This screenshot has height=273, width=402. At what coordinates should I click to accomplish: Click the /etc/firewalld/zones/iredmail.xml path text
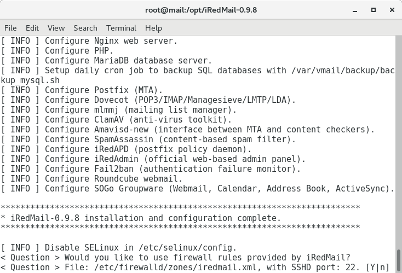[175, 268]
